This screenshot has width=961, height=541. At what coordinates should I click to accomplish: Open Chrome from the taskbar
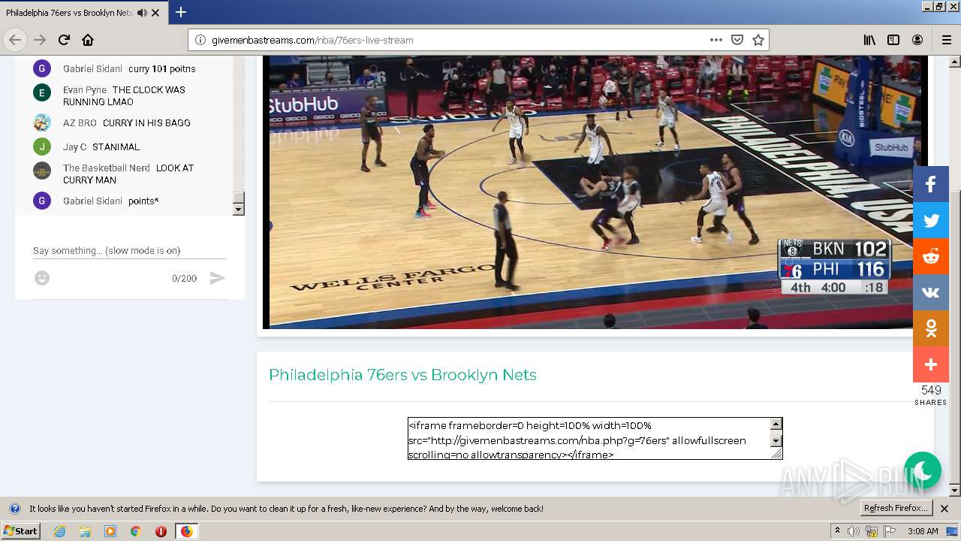[x=135, y=531]
